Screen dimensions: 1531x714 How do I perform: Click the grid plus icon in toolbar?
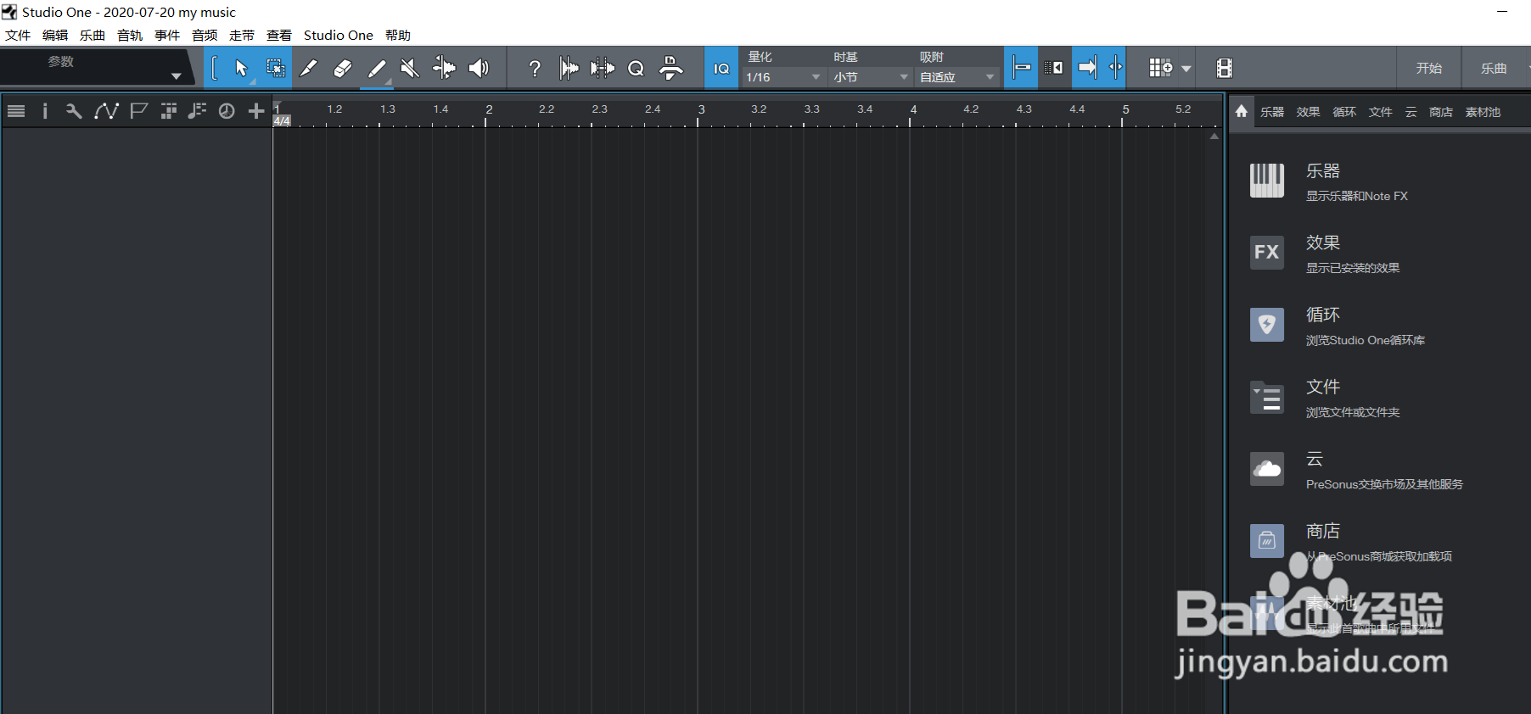point(1160,68)
